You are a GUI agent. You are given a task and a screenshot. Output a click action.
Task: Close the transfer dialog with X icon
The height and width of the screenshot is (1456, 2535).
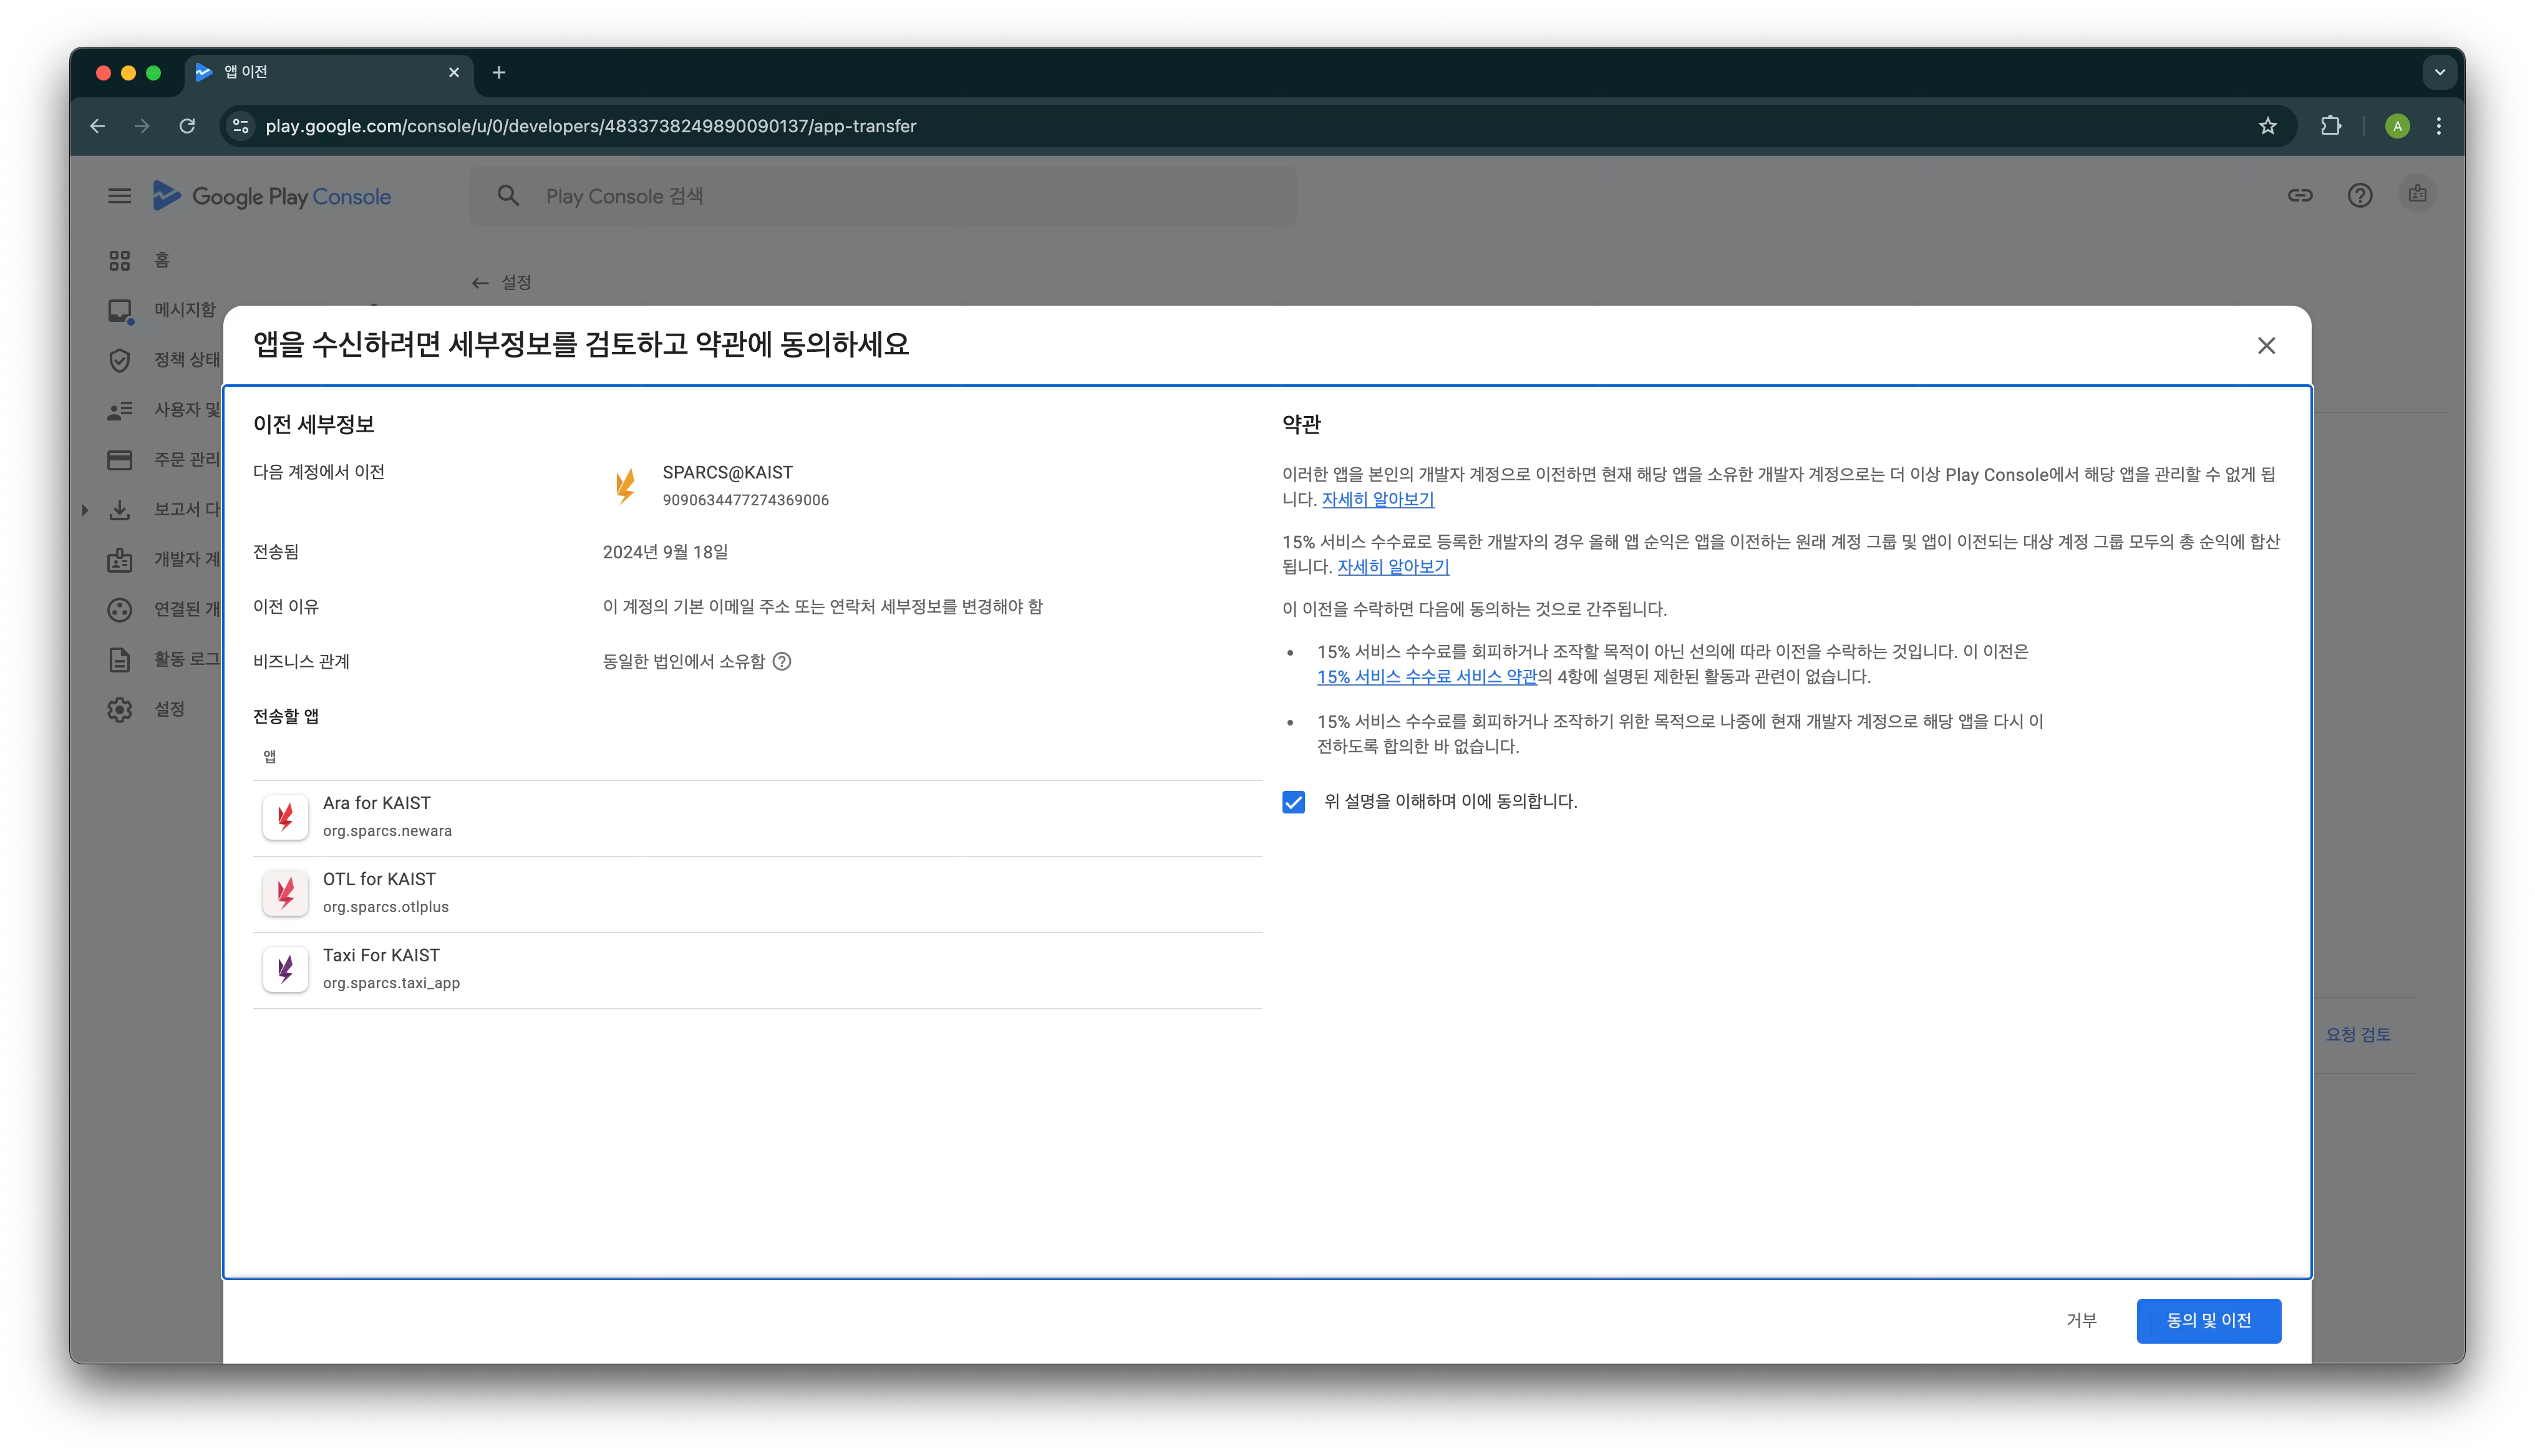[x=2266, y=346]
